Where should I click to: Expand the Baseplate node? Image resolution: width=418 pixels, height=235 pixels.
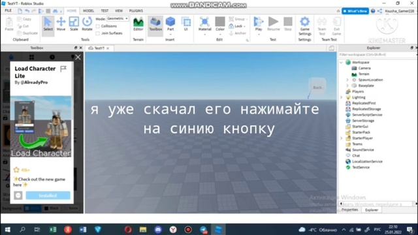(x=347, y=86)
